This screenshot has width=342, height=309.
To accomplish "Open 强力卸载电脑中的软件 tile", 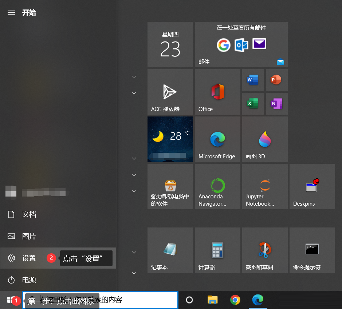I will coord(170,187).
